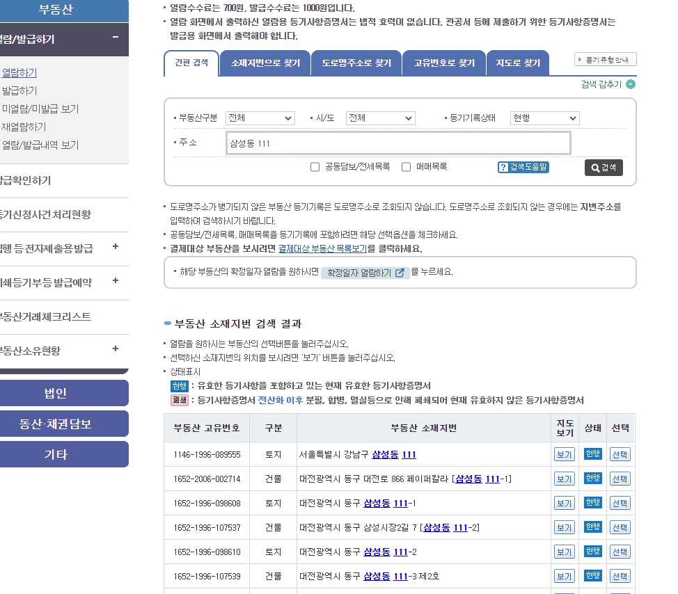This screenshot has height=594, width=678.
Task: Click 선택 for 1652-1996-098610 토지 row
Action: point(620,552)
